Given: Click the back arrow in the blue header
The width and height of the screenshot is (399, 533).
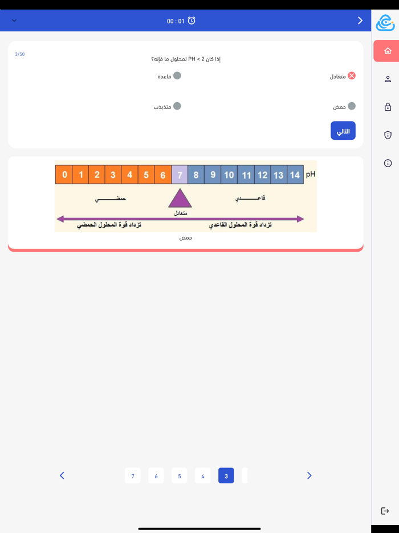Looking at the screenshot, I should click(x=360, y=20).
